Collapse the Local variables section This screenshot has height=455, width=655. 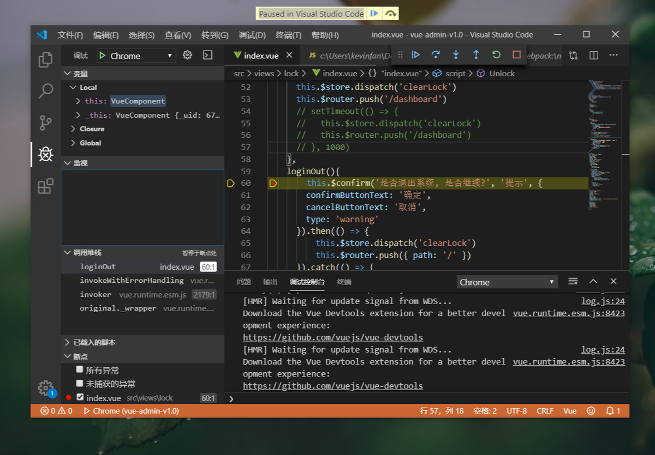tap(74, 87)
